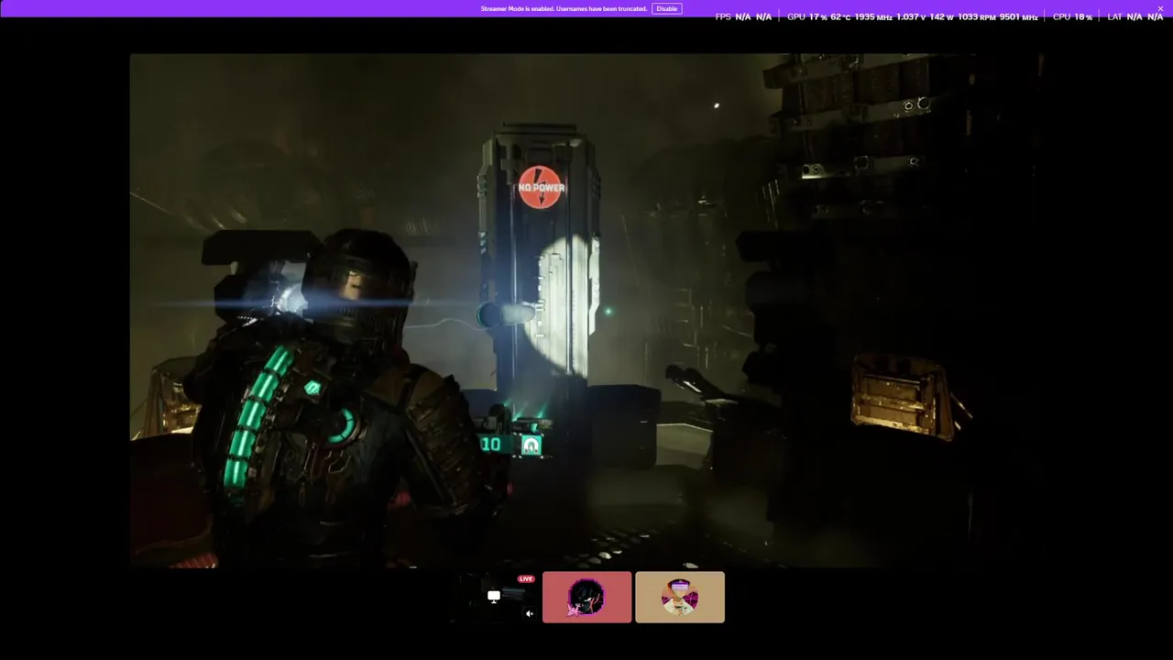
Task: Click the '1.037 V' voltage reading
Action: 911,17
